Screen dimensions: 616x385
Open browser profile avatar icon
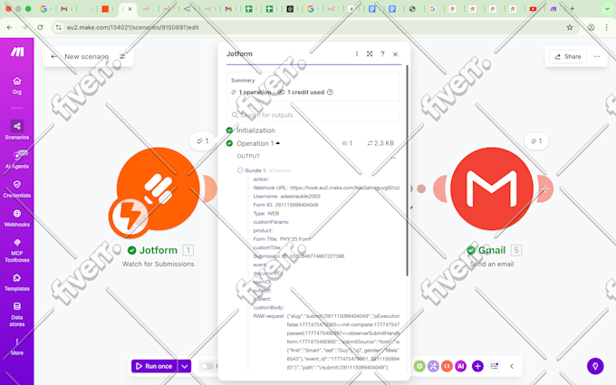(x=591, y=27)
